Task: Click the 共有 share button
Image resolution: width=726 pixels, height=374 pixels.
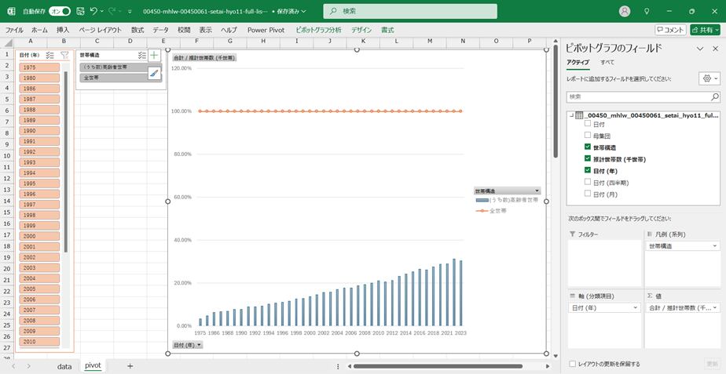Action: pyautogui.click(x=705, y=29)
